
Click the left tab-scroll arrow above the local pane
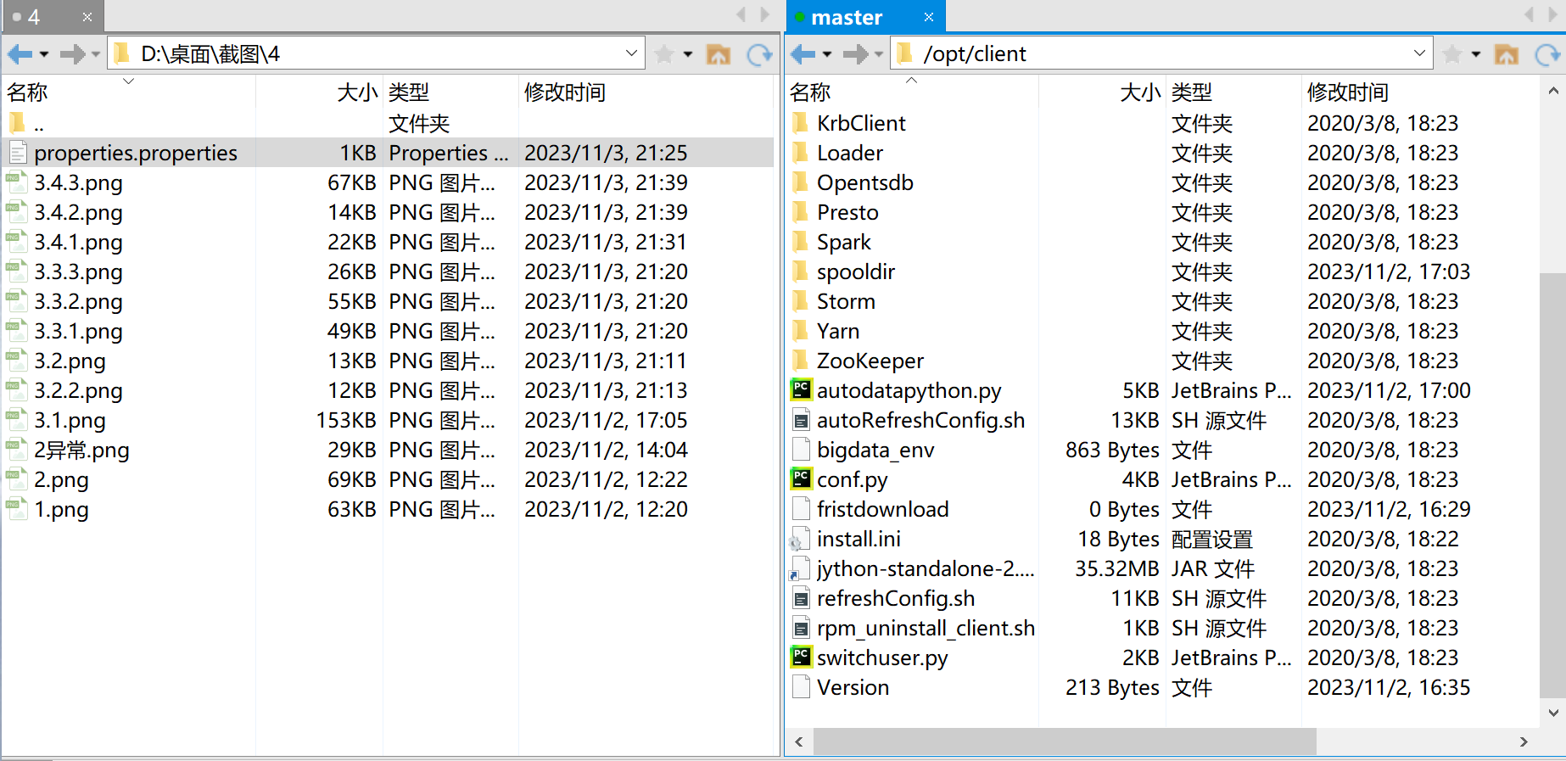(x=741, y=14)
